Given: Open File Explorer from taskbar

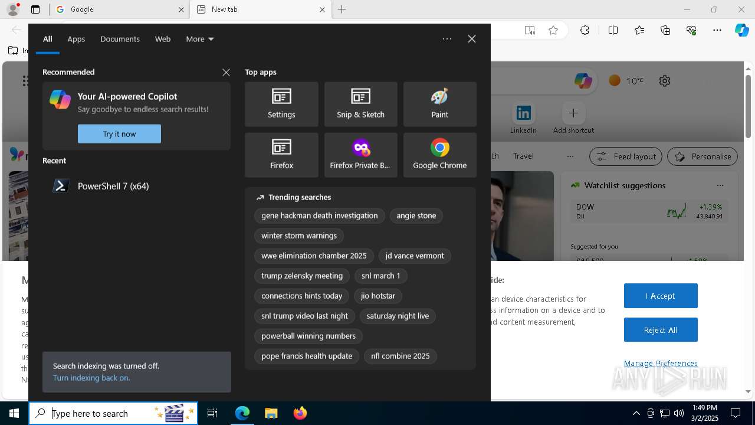Looking at the screenshot, I should tap(271, 413).
